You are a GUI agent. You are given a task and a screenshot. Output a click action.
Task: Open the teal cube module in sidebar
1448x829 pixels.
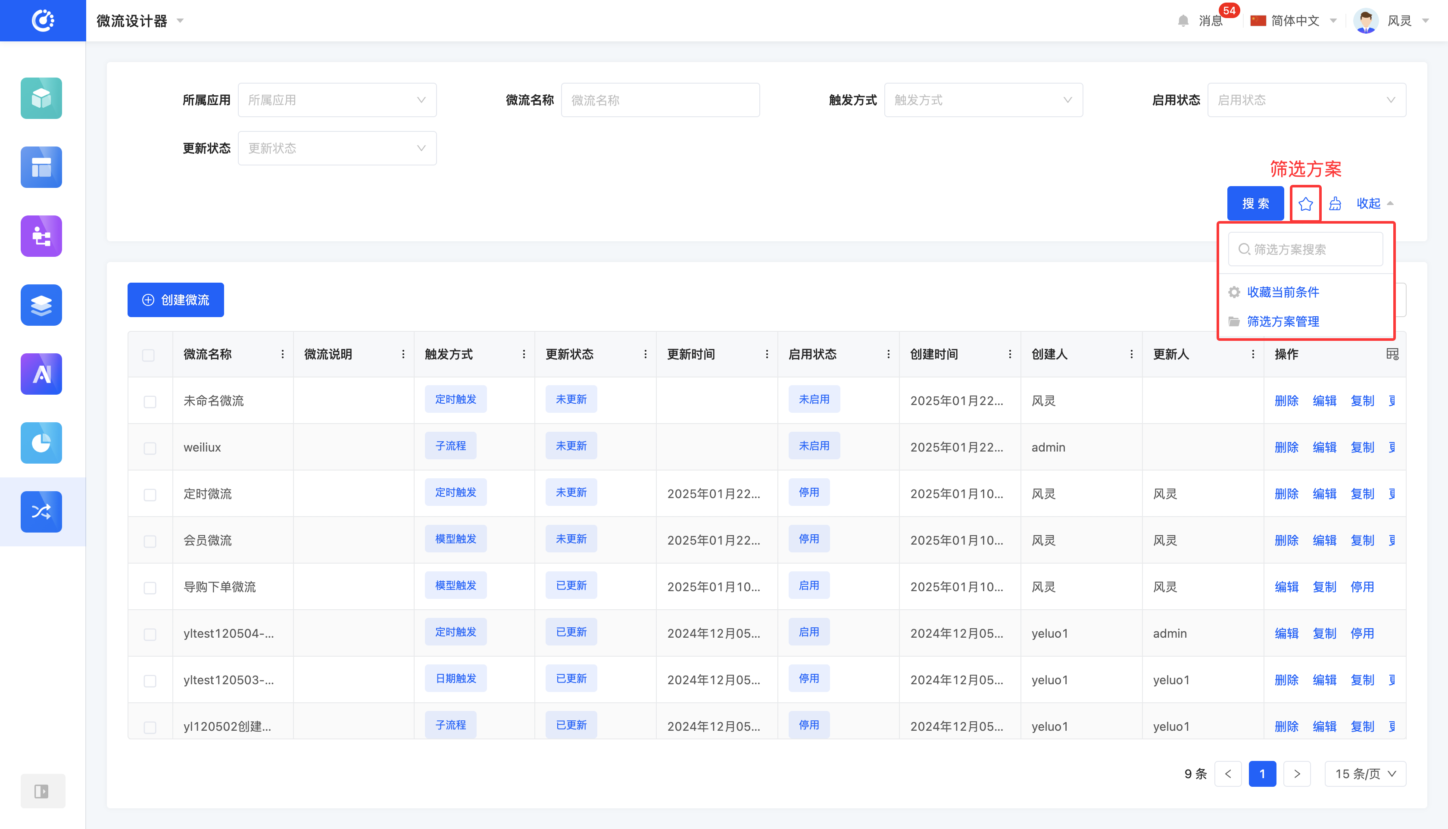(41, 98)
